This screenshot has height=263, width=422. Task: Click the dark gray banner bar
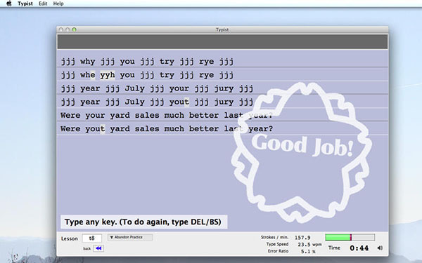(x=222, y=41)
